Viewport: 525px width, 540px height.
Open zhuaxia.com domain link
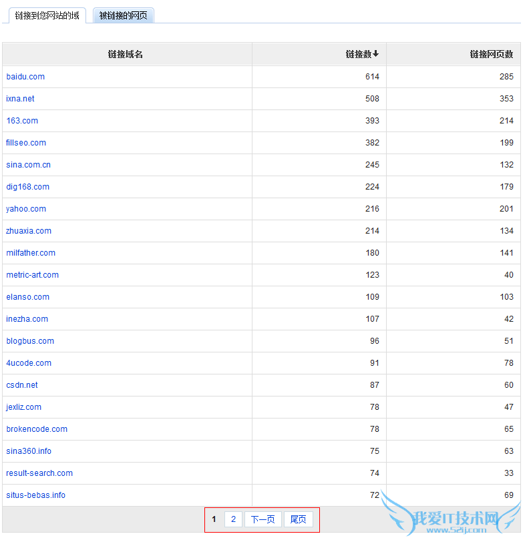coord(29,231)
